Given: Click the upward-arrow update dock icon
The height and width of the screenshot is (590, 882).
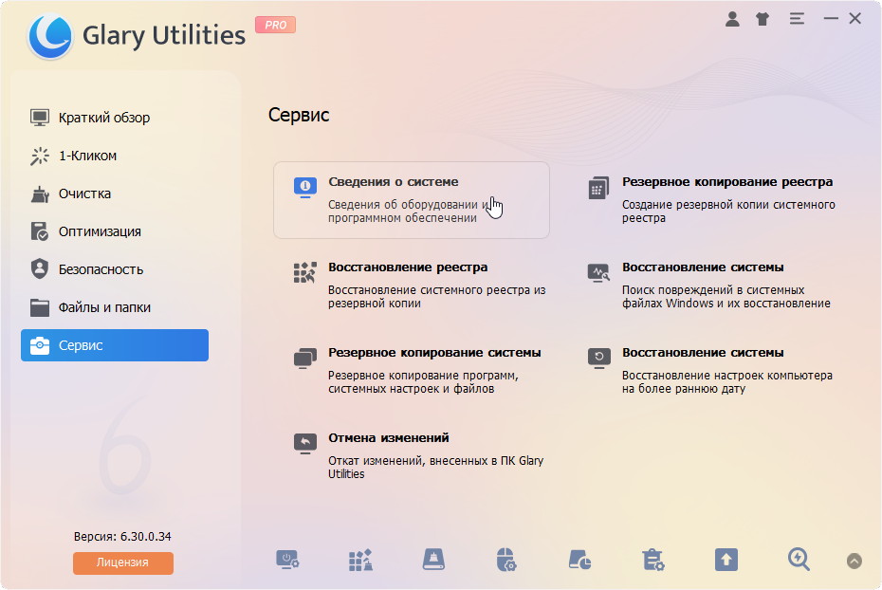Looking at the screenshot, I should point(726,561).
